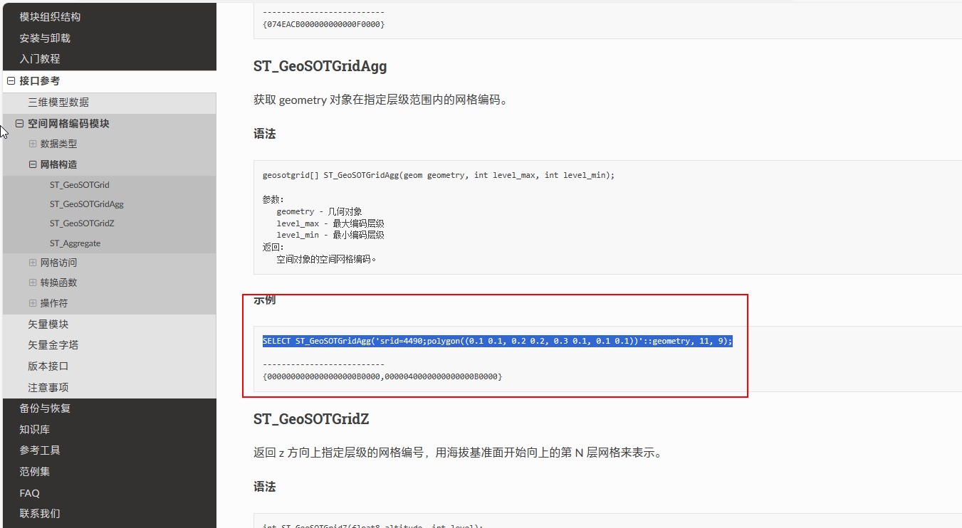Collapse the 接口参考 section toggle
The image size is (962, 528).
pyautogui.click(x=11, y=81)
